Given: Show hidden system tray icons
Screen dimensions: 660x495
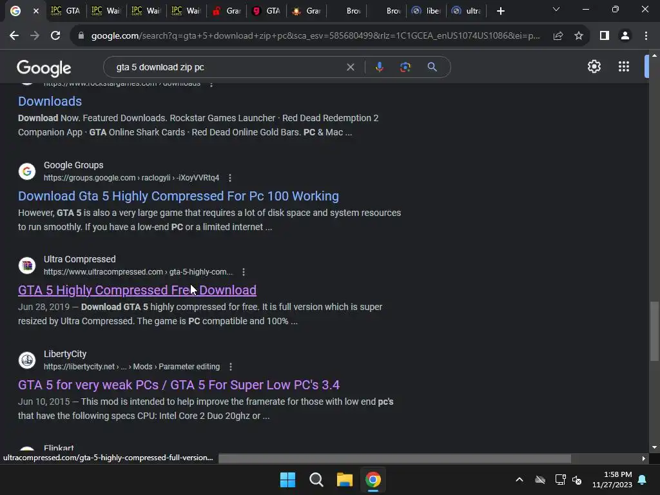Looking at the screenshot, I should tap(519, 480).
